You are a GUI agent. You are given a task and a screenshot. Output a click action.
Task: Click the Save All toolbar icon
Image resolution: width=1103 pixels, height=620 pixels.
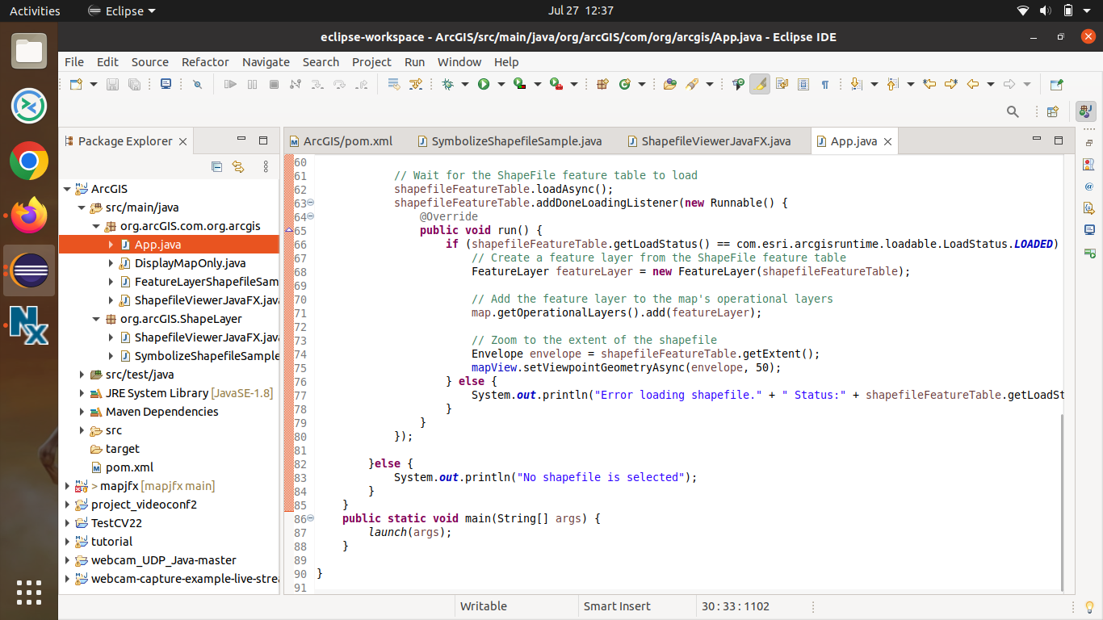click(134, 84)
